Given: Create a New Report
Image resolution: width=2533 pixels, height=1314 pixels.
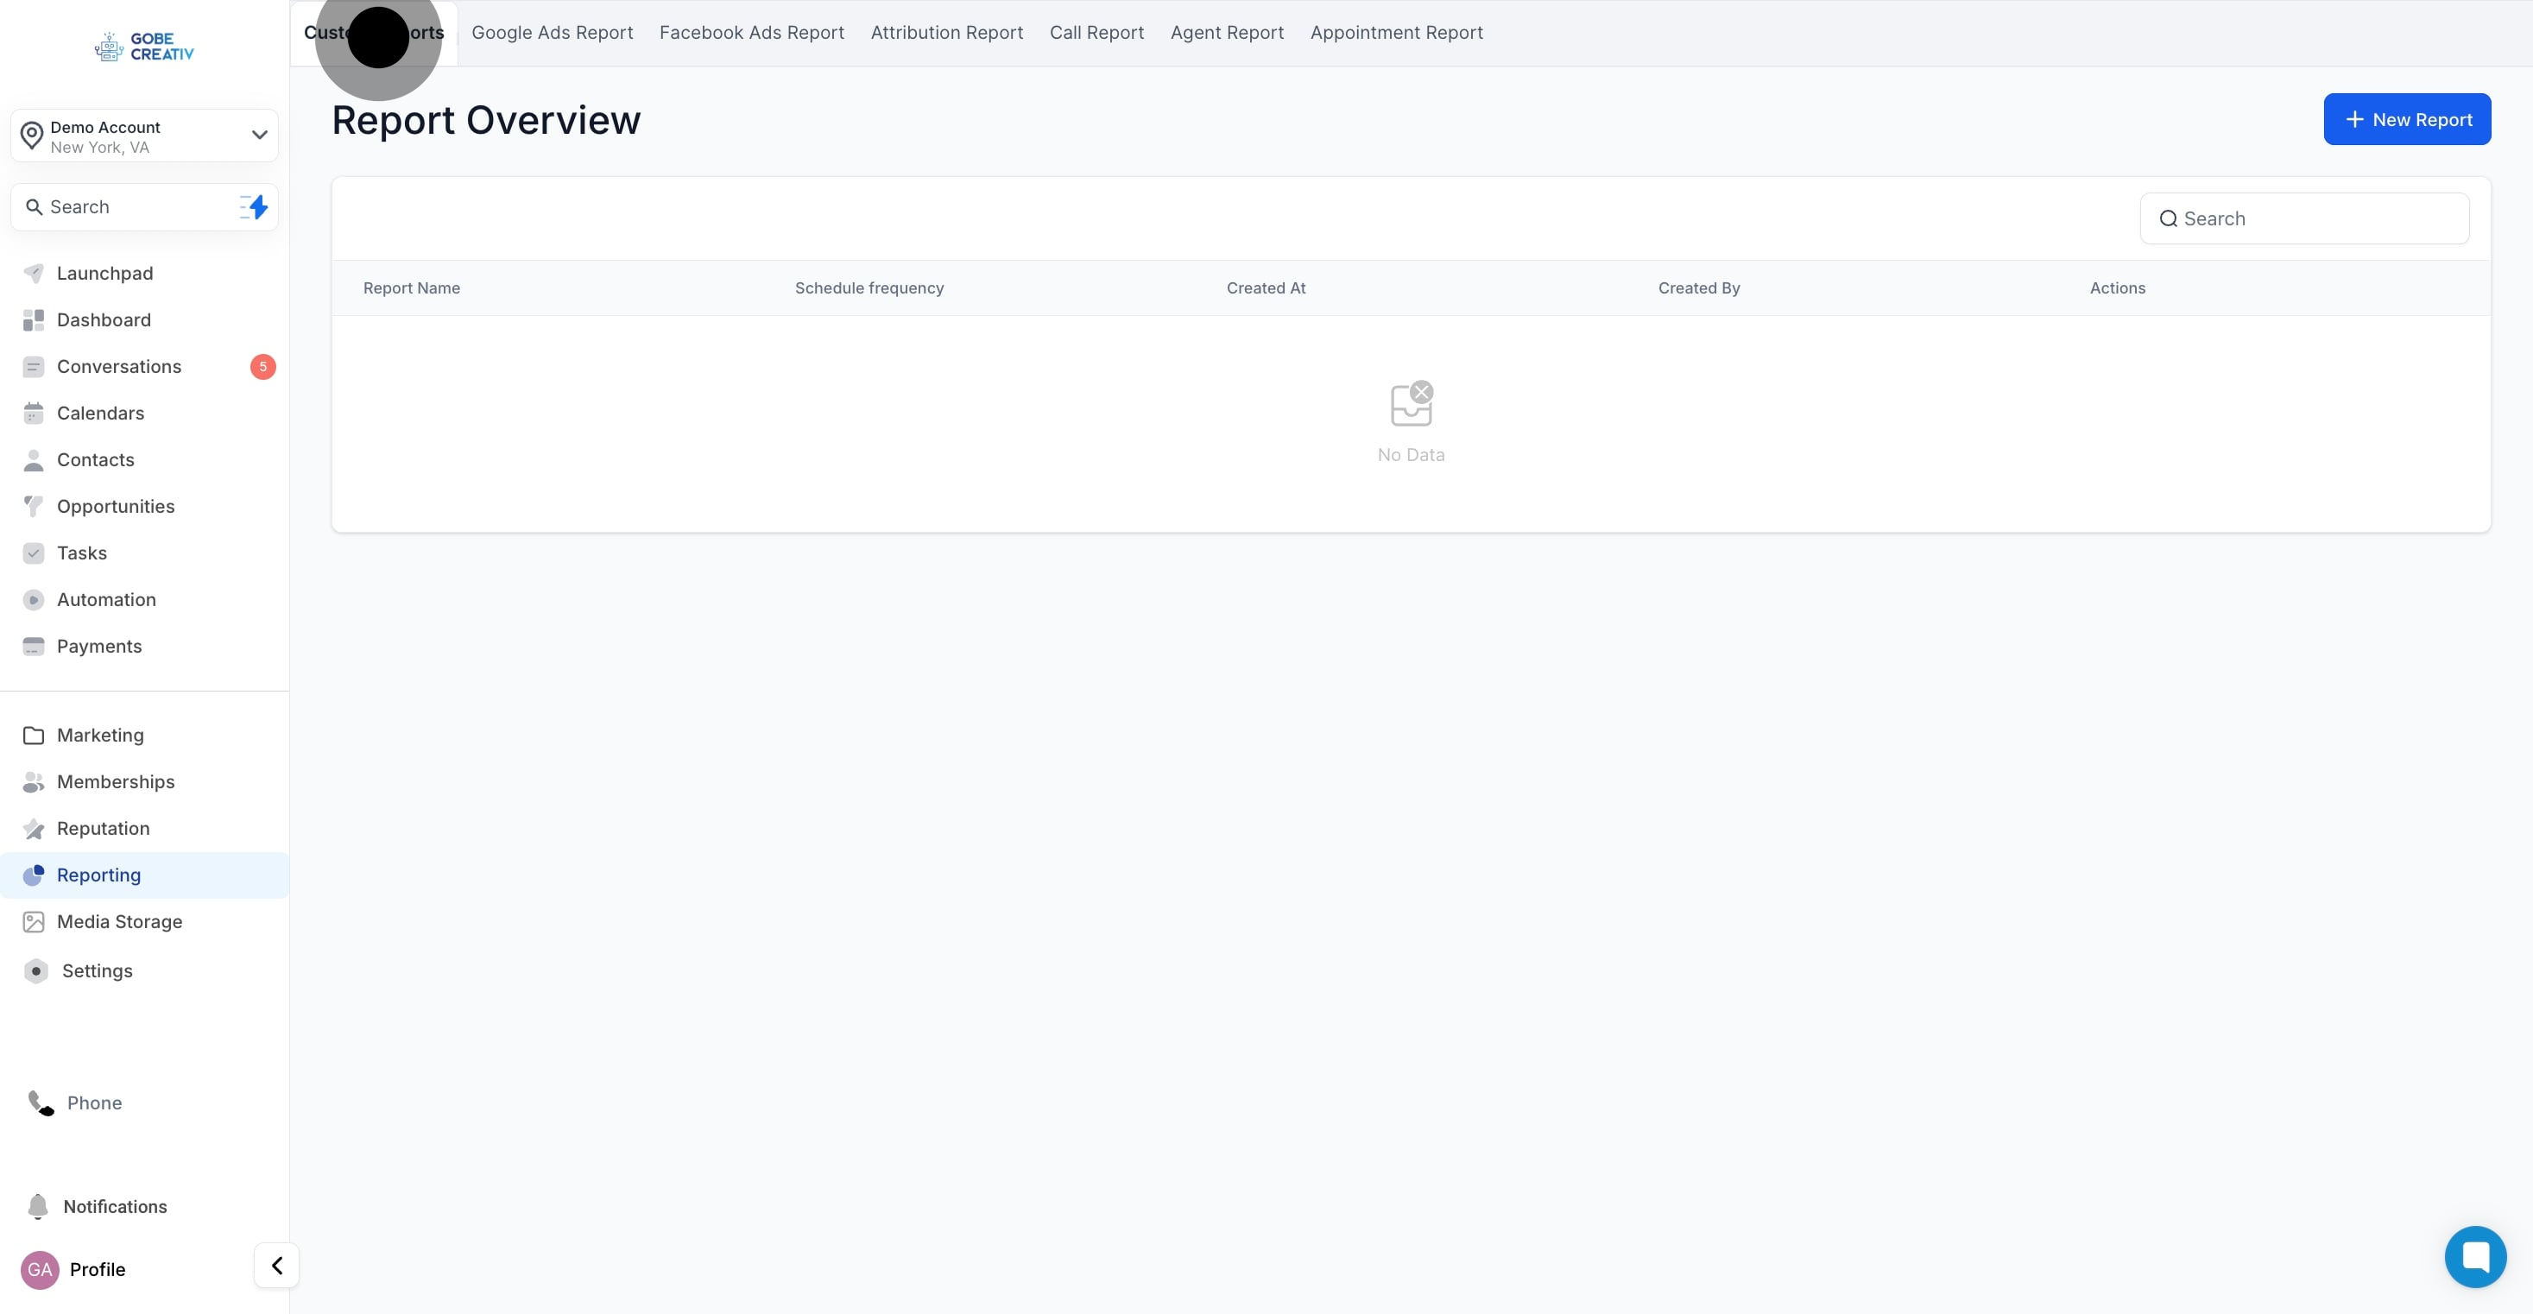Looking at the screenshot, I should click(x=2407, y=119).
